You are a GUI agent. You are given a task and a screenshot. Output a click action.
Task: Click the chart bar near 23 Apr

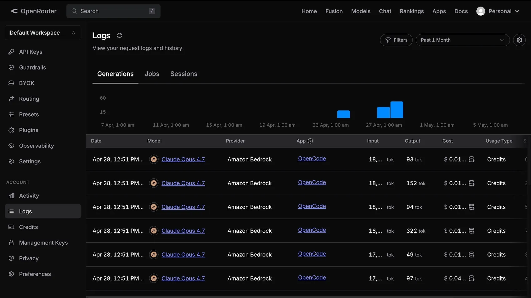click(x=344, y=114)
